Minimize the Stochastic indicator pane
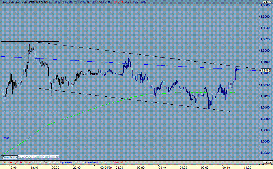 coord(265,162)
